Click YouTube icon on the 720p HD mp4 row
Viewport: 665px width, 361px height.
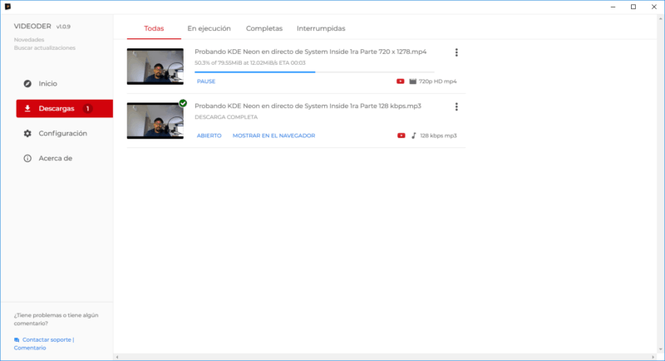pos(400,81)
